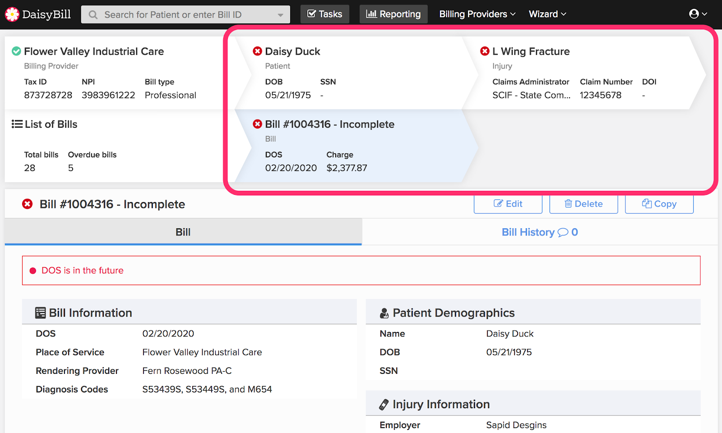Click the search magnifier icon
Screen dimensions: 722x433
pyautogui.click(x=93, y=14)
